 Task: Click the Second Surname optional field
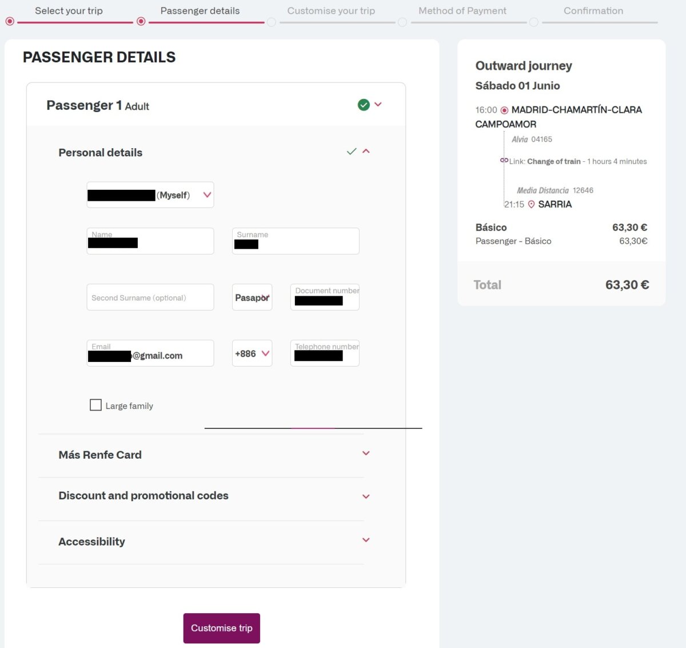tap(150, 297)
